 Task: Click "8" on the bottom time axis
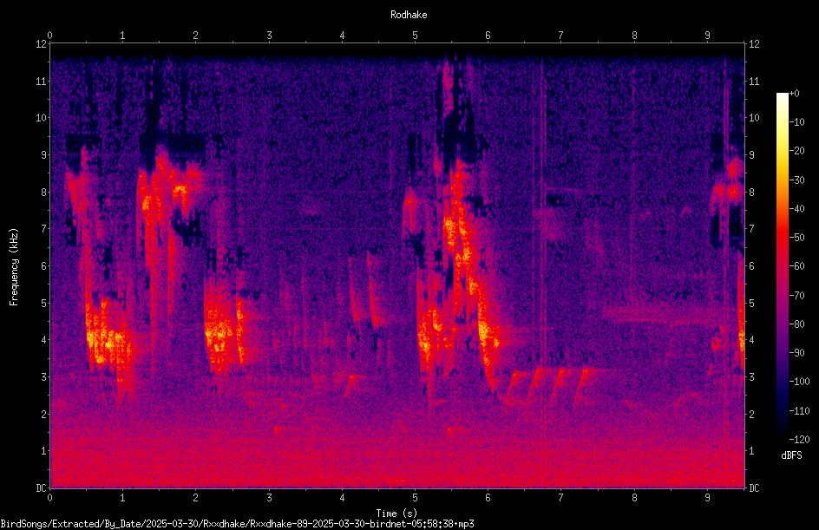[x=634, y=498]
